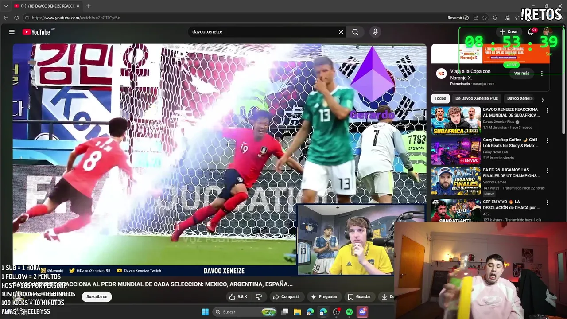The image size is (567, 319).
Task: Click the Windows taskbar Buscar search box
Action: [245, 312]
